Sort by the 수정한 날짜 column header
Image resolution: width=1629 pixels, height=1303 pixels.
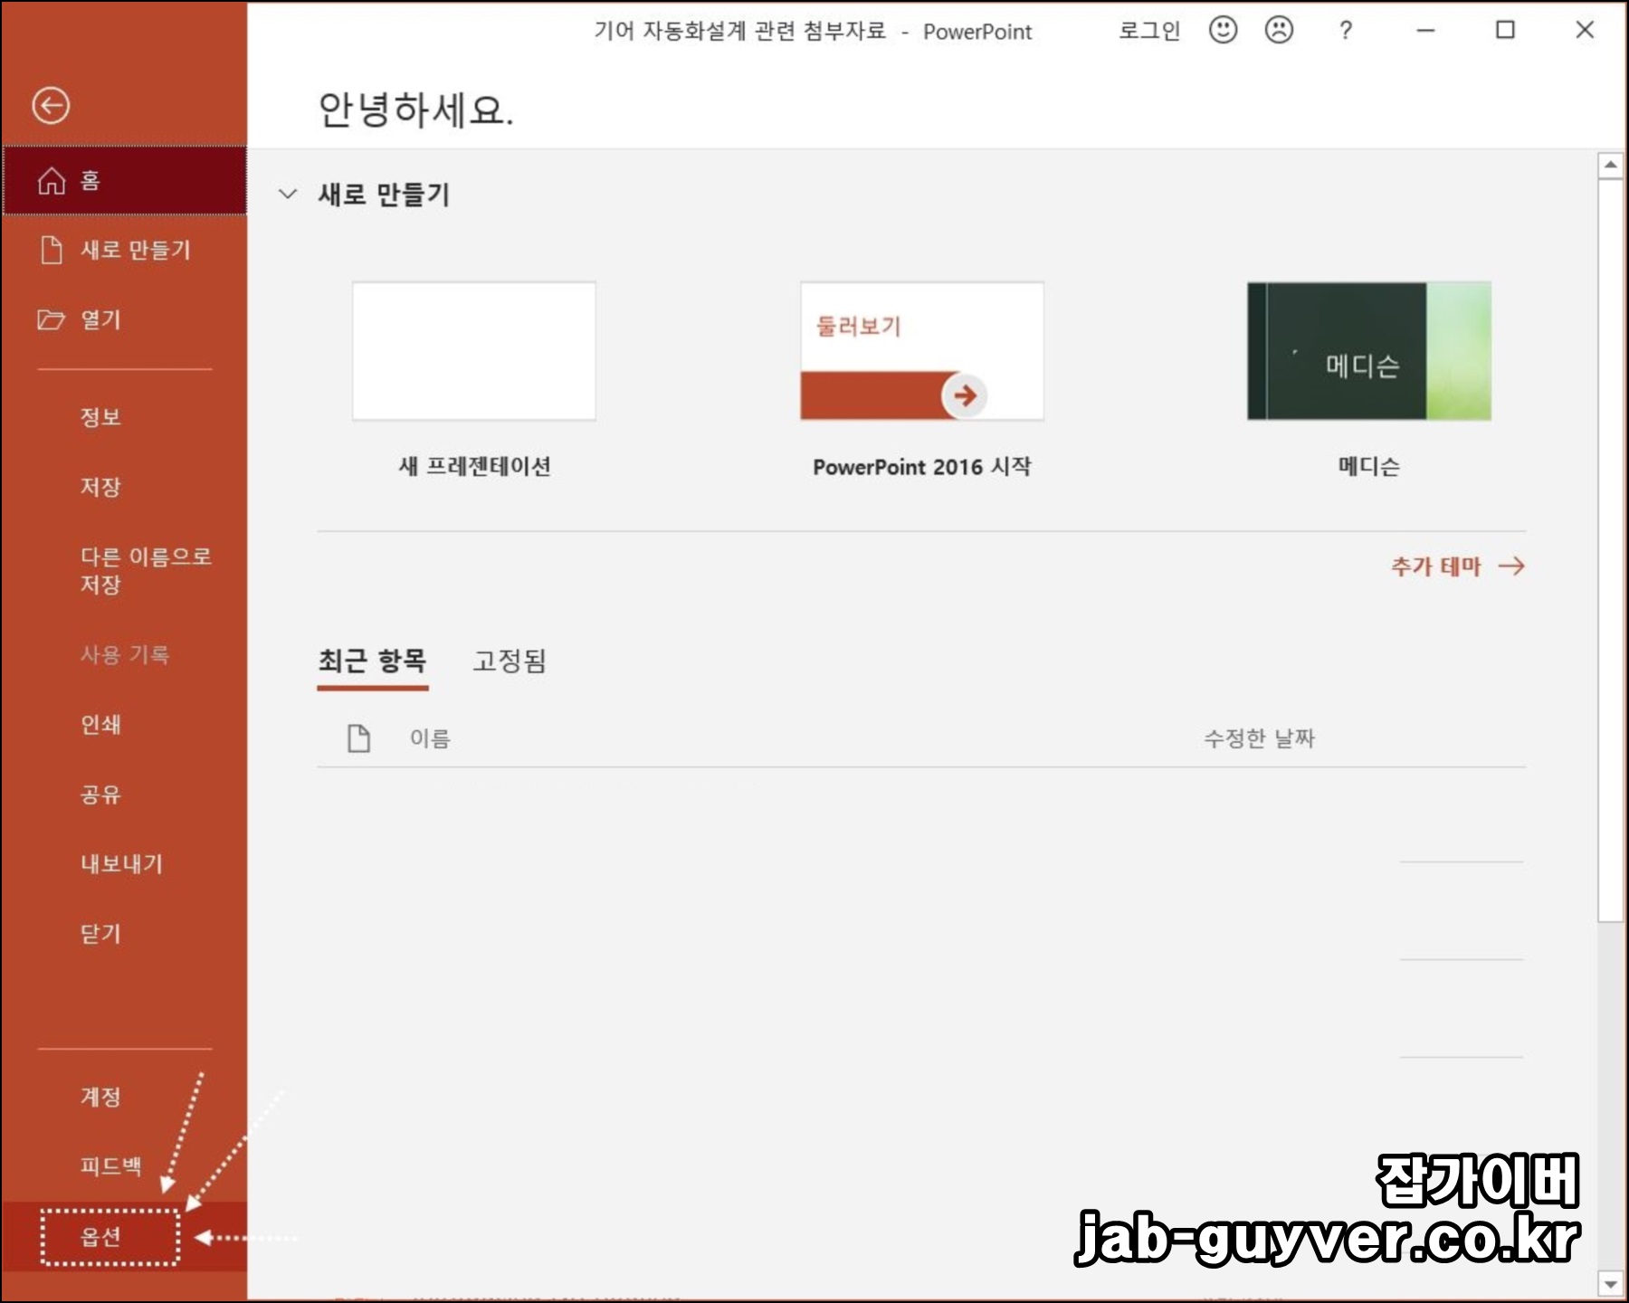tap(1259, 738)
